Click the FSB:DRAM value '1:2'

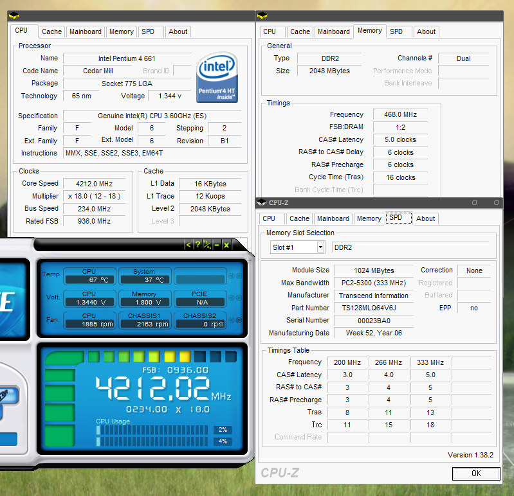point(400,127)
